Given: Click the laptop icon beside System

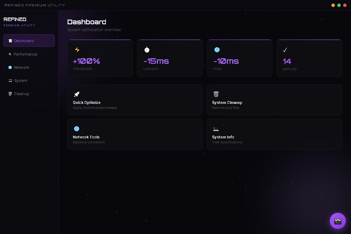Looking at the screenshot, I should click(10, 80).
